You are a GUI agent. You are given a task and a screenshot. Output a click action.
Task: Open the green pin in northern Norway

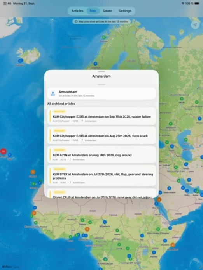[x=104, y=37]
